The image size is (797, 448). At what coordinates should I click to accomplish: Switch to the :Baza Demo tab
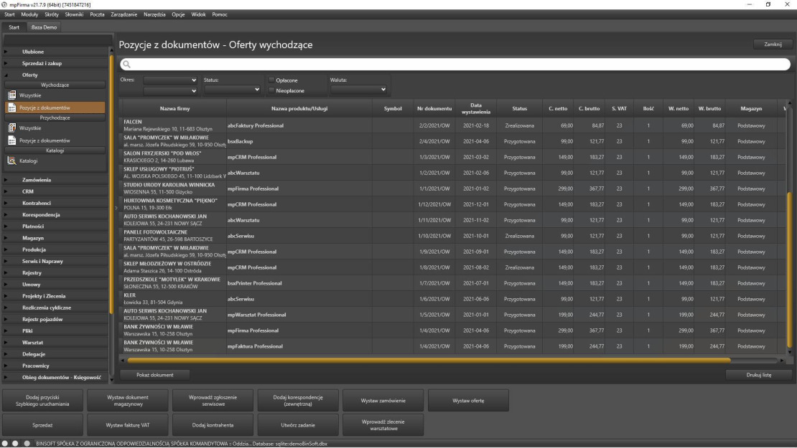pyautogui.click(x=44, y=27)
